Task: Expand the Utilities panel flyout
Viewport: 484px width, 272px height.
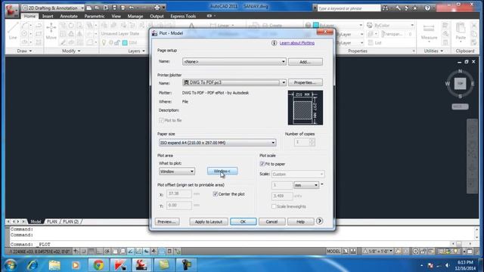Action: (433, 51)
